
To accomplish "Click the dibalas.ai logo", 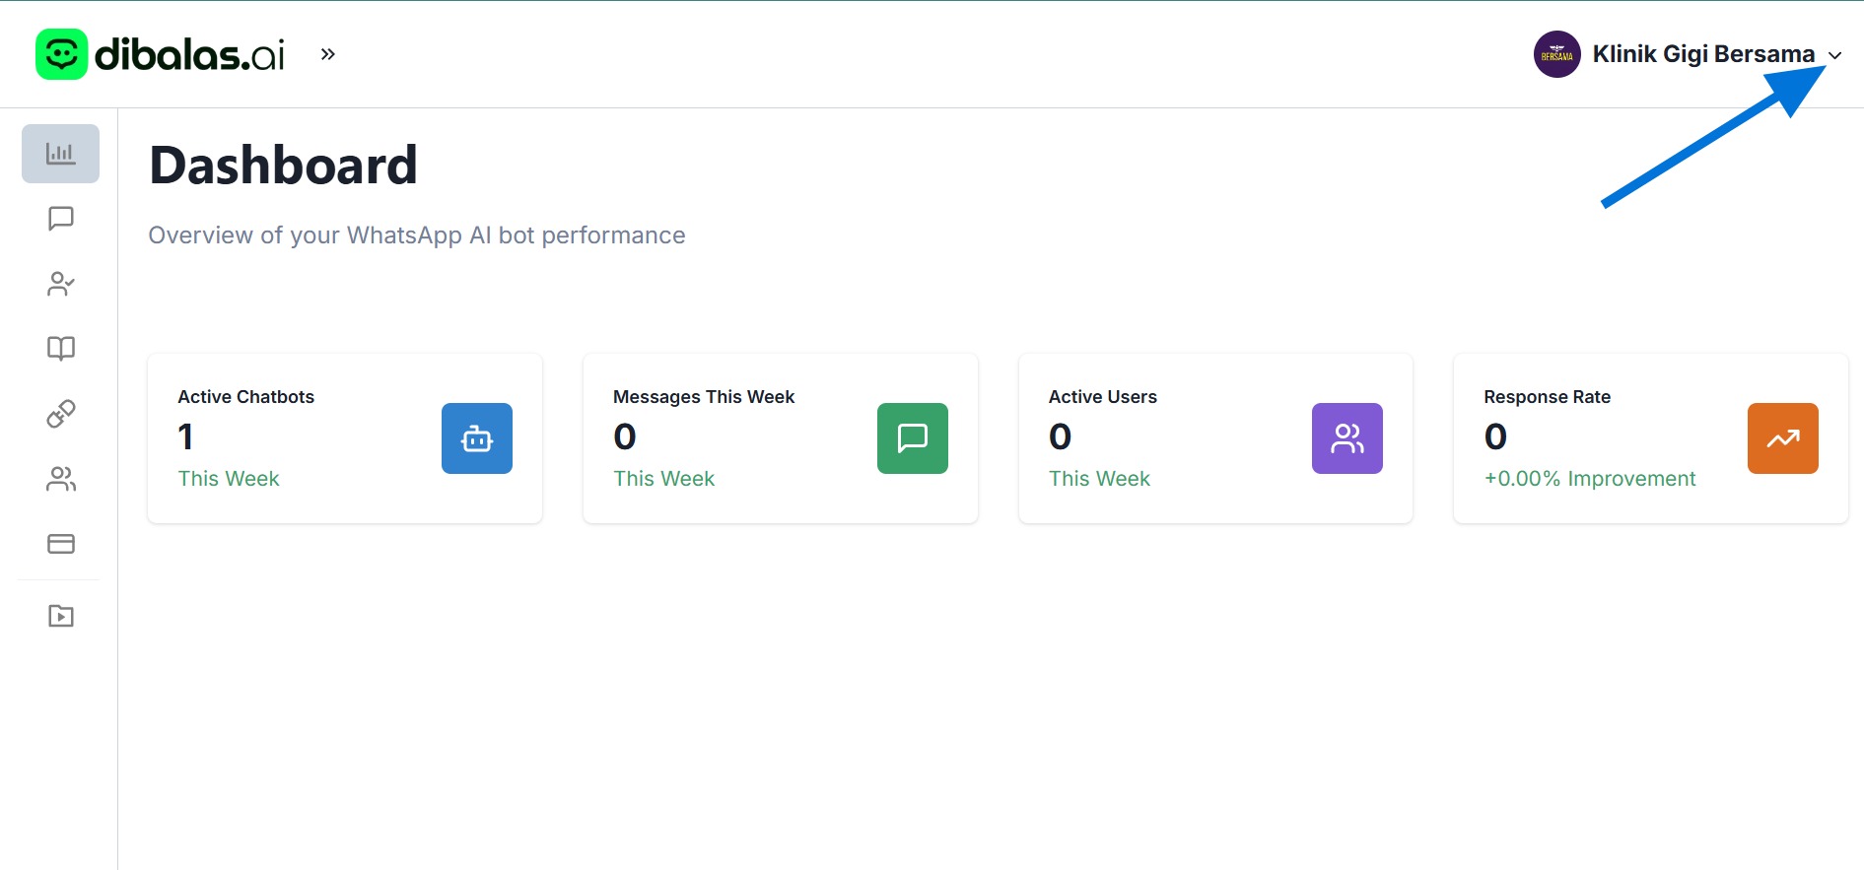I will point(161,54).
